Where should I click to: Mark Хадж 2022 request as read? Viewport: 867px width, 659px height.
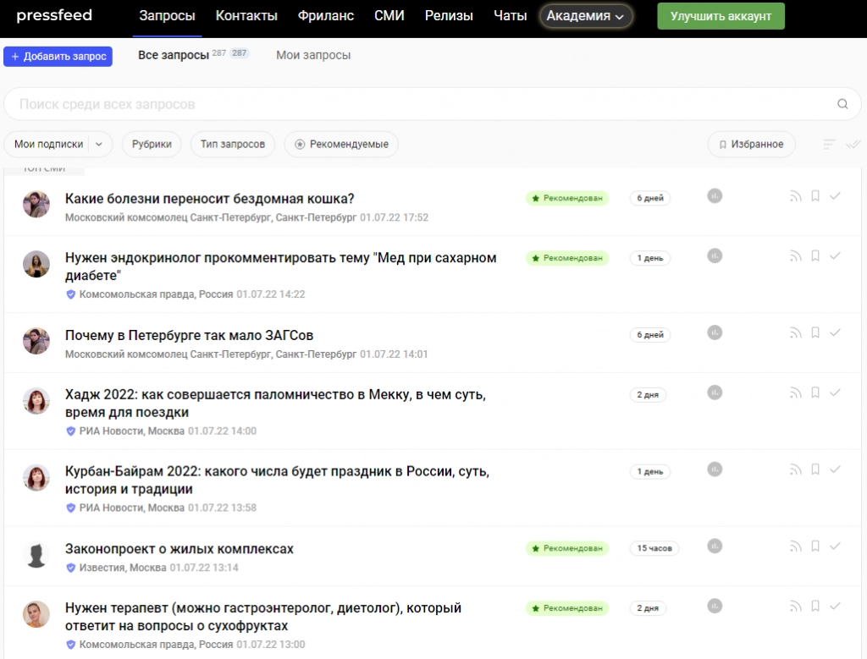pos(835,393)
